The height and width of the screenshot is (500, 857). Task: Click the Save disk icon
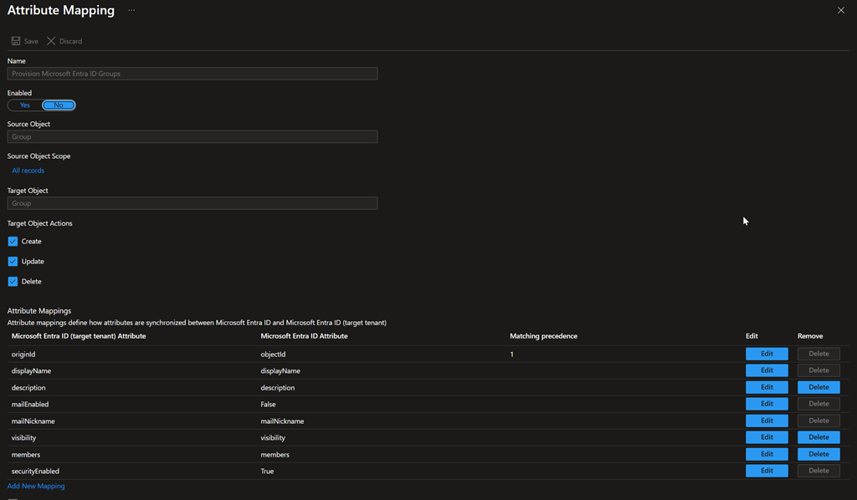point(16,41)
